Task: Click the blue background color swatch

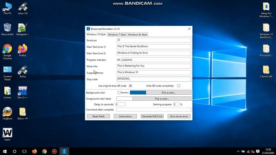Action: [138, 93]
